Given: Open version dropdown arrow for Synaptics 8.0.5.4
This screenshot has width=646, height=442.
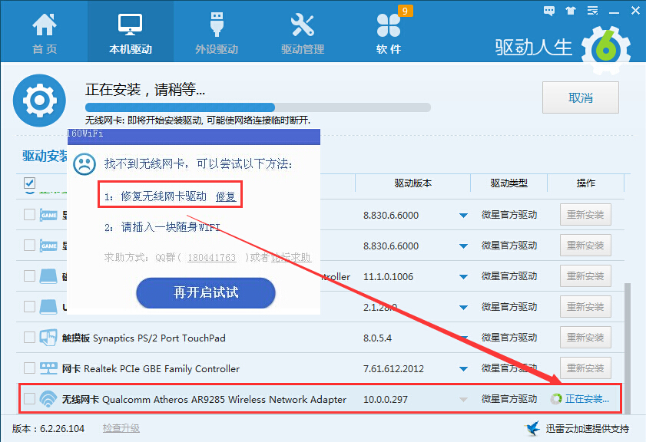Looking at the screenshot, I should click(462, 338).
